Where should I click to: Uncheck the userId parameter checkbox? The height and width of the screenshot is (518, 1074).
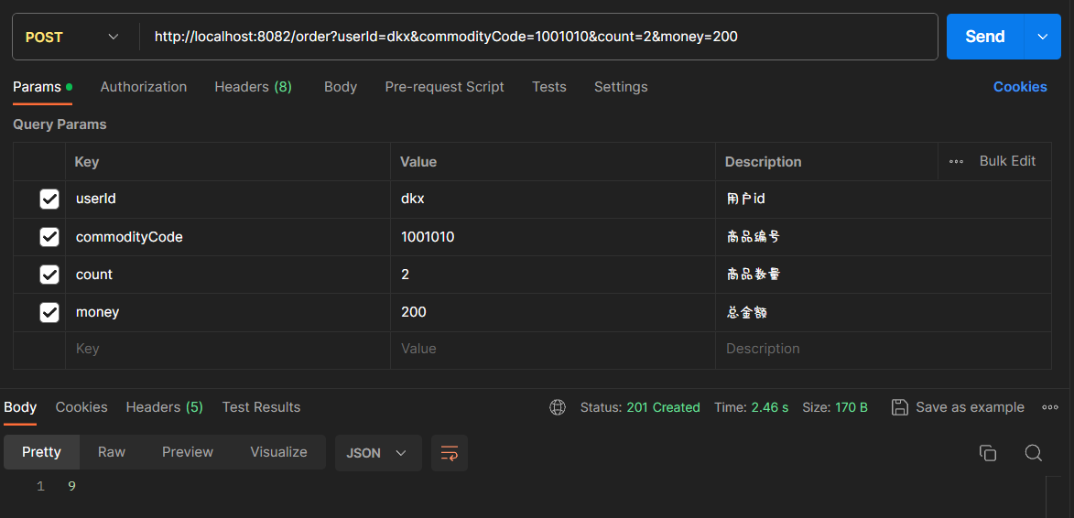(49, 200)
